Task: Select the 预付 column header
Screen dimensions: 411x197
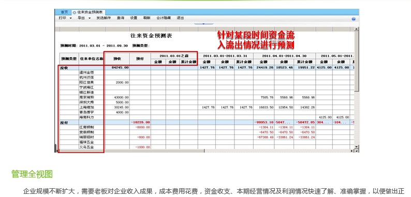Action: [x=140, y=59]
